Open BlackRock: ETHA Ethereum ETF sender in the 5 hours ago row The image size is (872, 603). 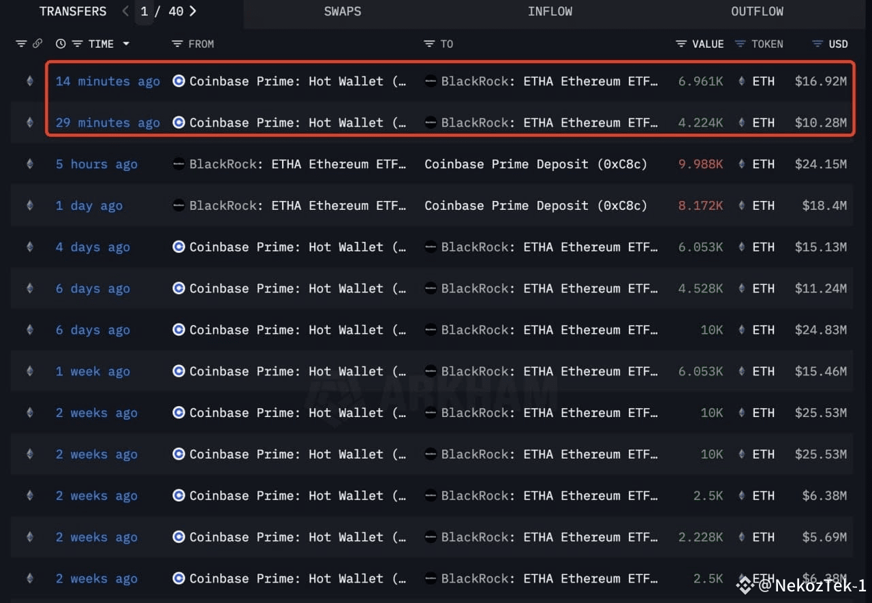298,164
